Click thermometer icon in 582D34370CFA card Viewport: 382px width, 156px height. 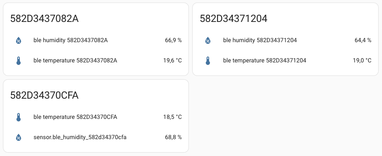(19, 117)
